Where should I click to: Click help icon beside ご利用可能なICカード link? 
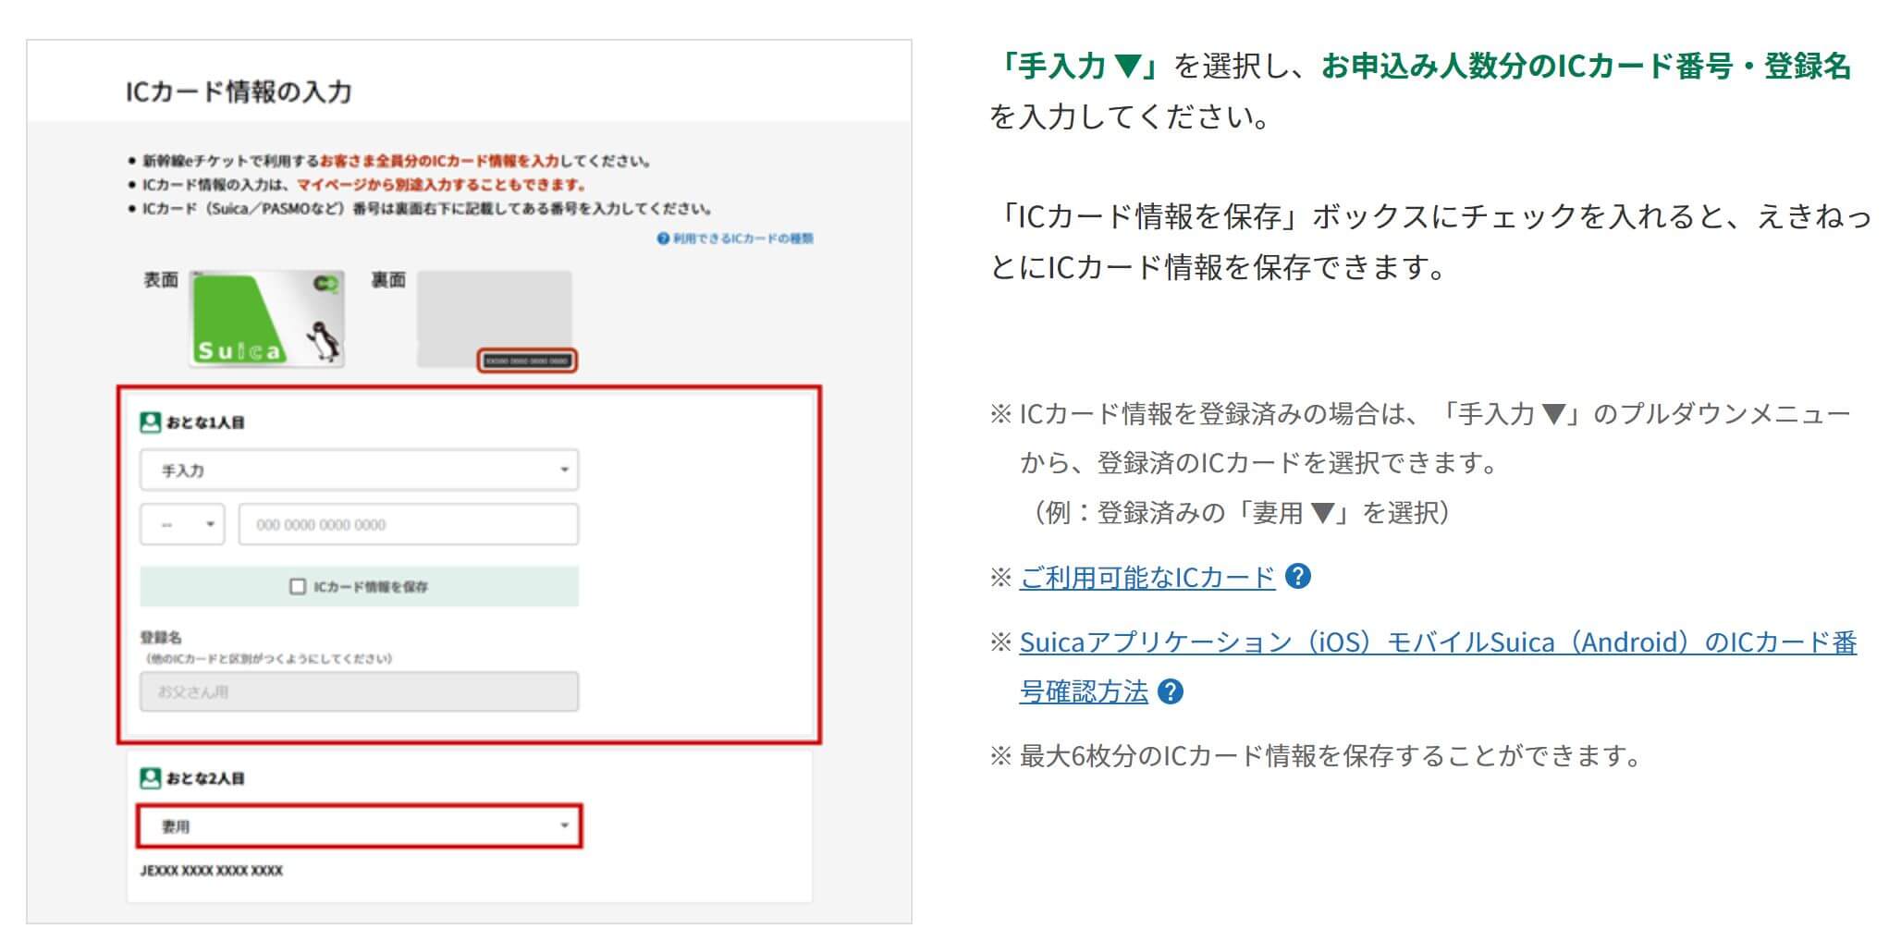coord(1298,577)
